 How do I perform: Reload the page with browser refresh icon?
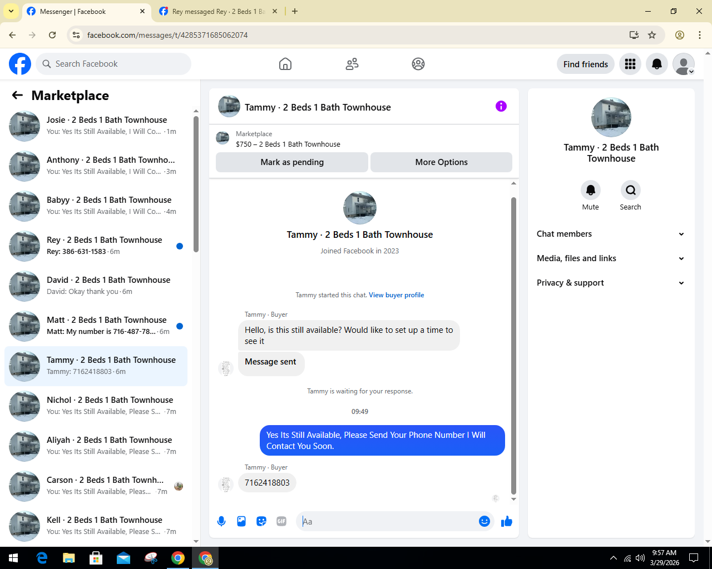pyautogui.click(x=52, y=35)
